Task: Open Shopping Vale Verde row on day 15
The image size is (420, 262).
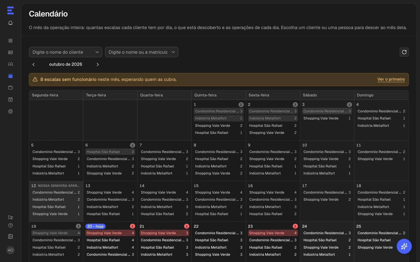Action: pos(219,192)
